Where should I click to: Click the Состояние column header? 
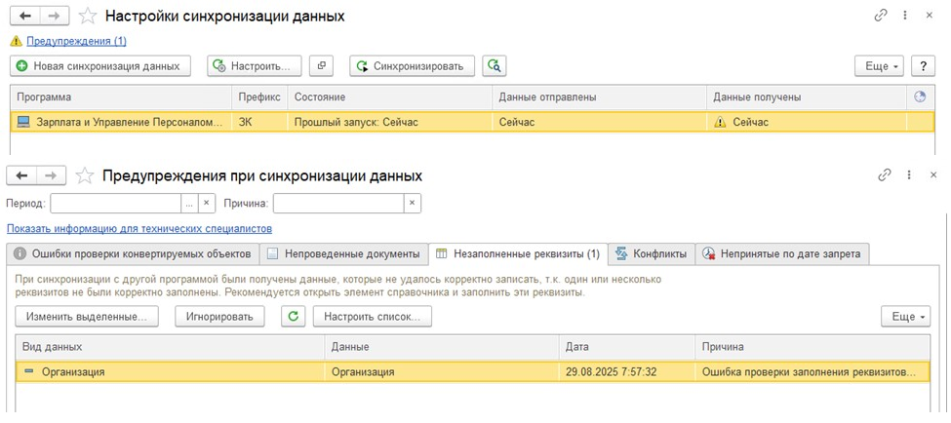coord(390,96)
